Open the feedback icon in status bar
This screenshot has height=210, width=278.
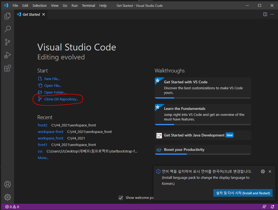(x=264, y=207)
